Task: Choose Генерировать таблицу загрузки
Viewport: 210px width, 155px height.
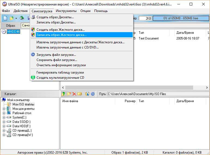Action: click(82, 72)
